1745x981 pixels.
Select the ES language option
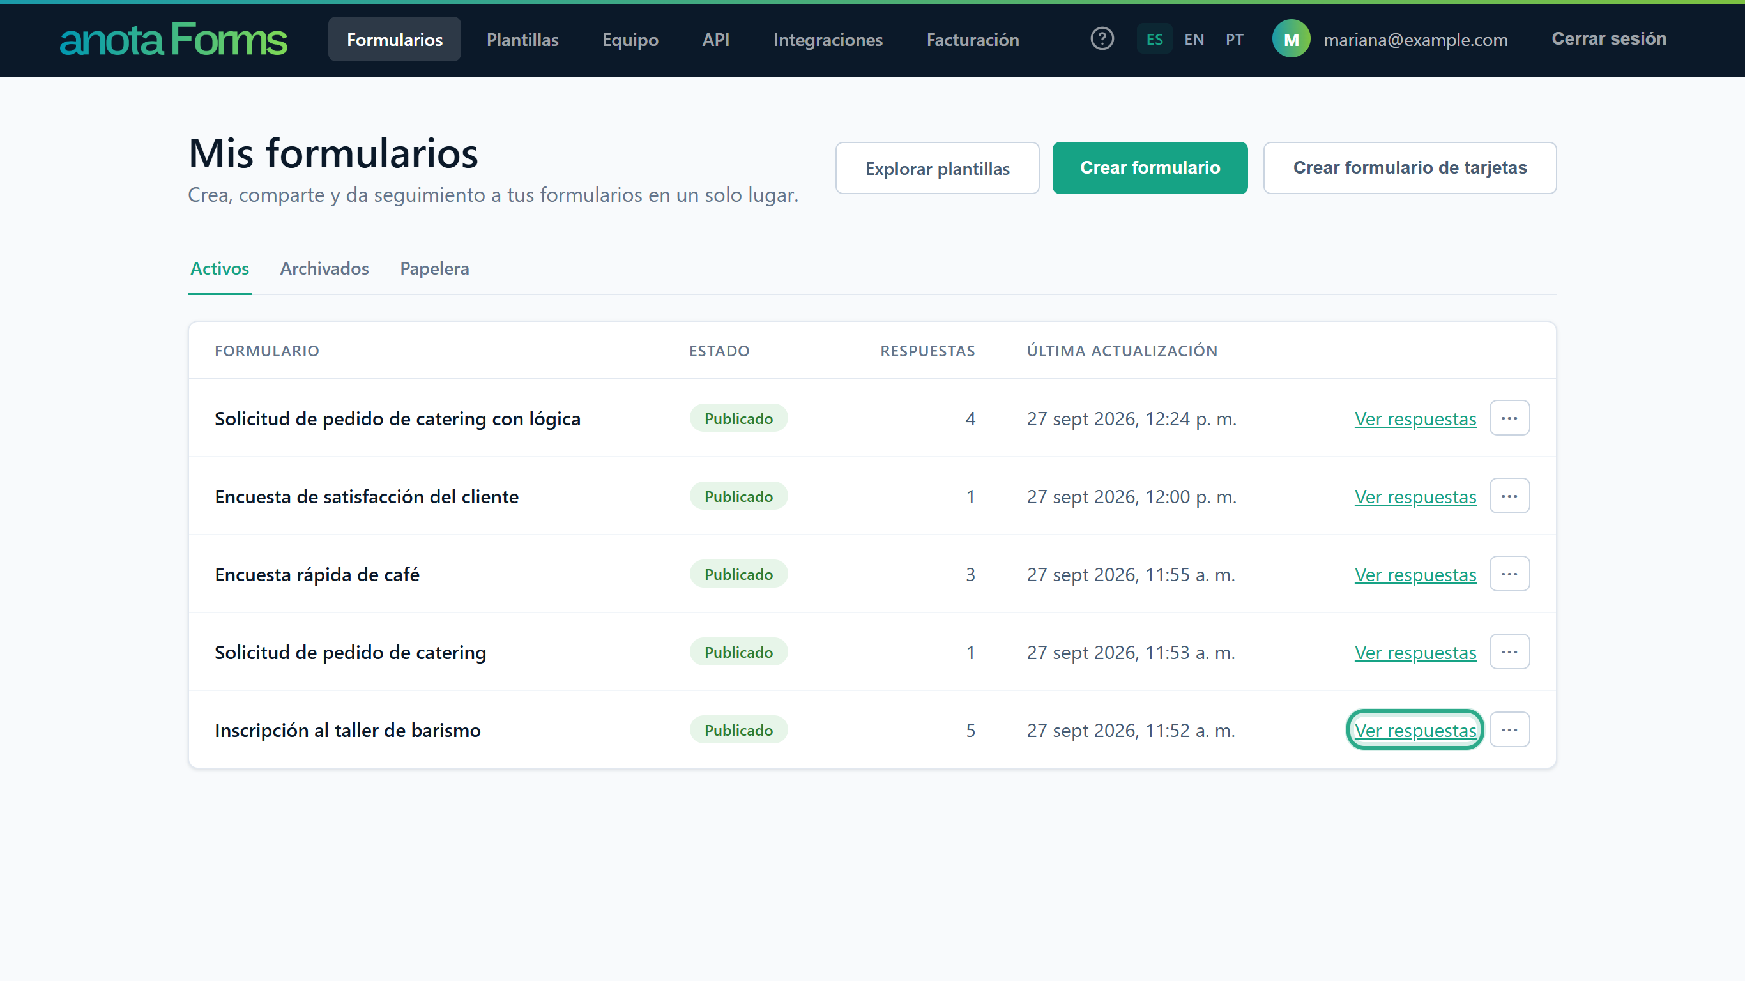1154,40
